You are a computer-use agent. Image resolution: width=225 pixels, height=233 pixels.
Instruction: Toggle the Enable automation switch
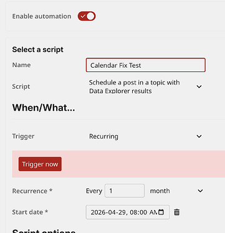click(87, 16)
